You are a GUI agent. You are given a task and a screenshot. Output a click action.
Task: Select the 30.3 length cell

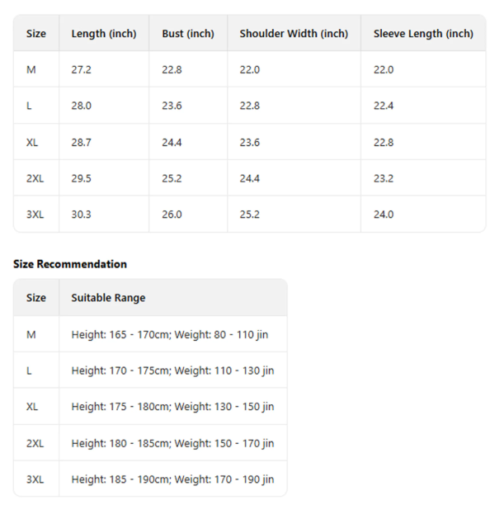pos(82,215)
